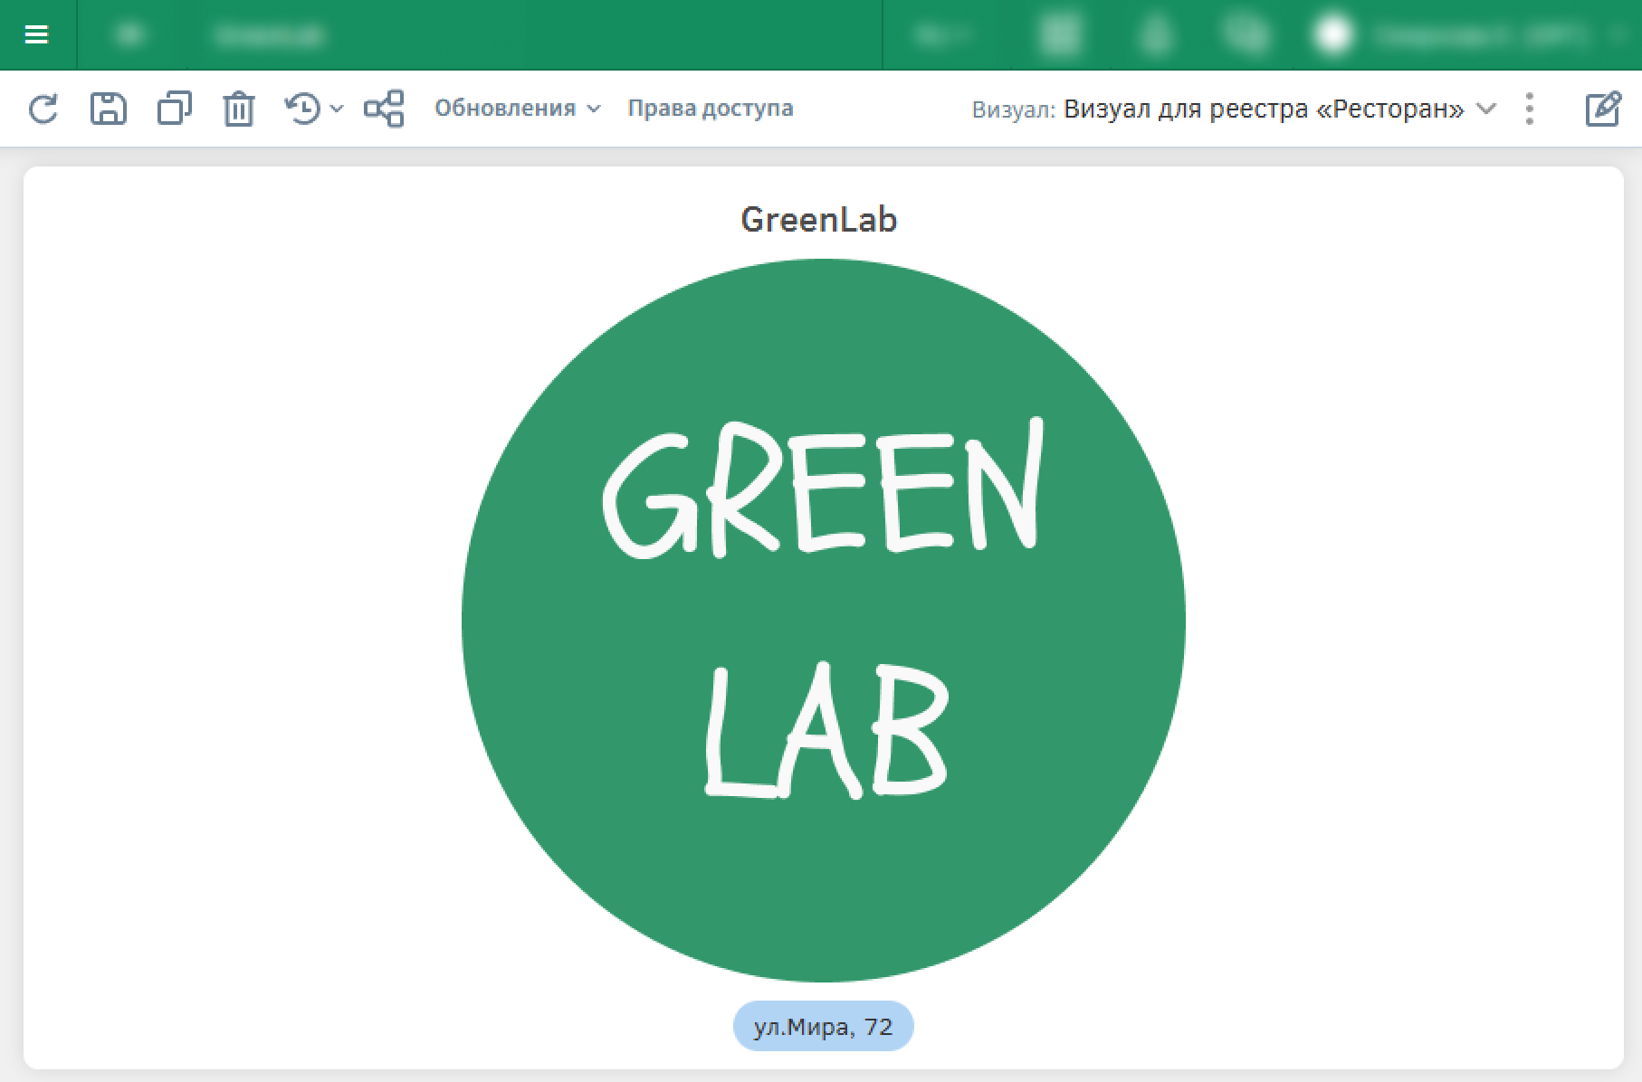Save the record with floppy disk icon

point(109,109)
